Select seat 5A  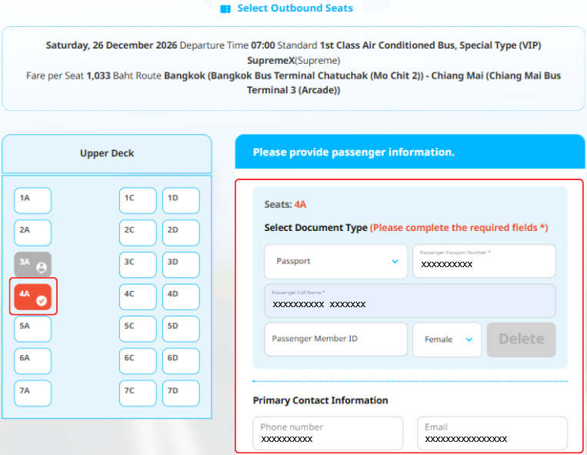32,329
